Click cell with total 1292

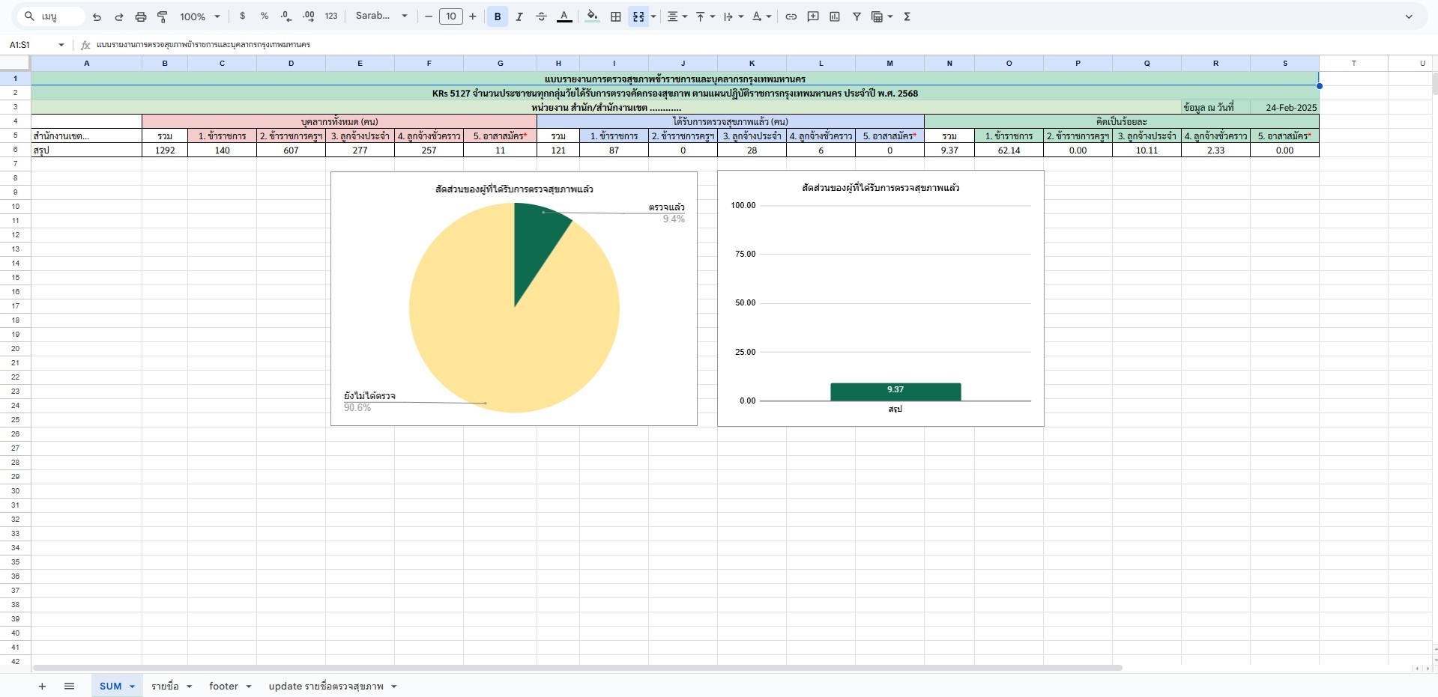tap(165, 150)
